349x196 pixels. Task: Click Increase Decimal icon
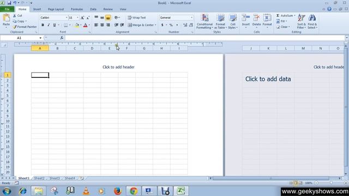[185, 25]
